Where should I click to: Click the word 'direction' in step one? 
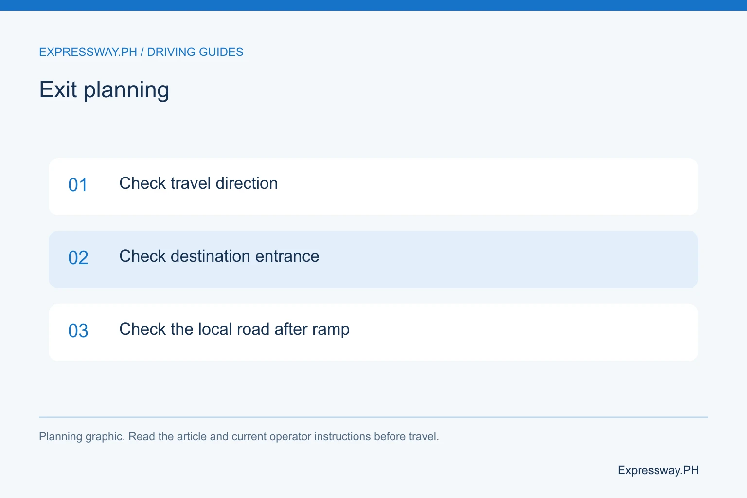[x=247, y=183]
